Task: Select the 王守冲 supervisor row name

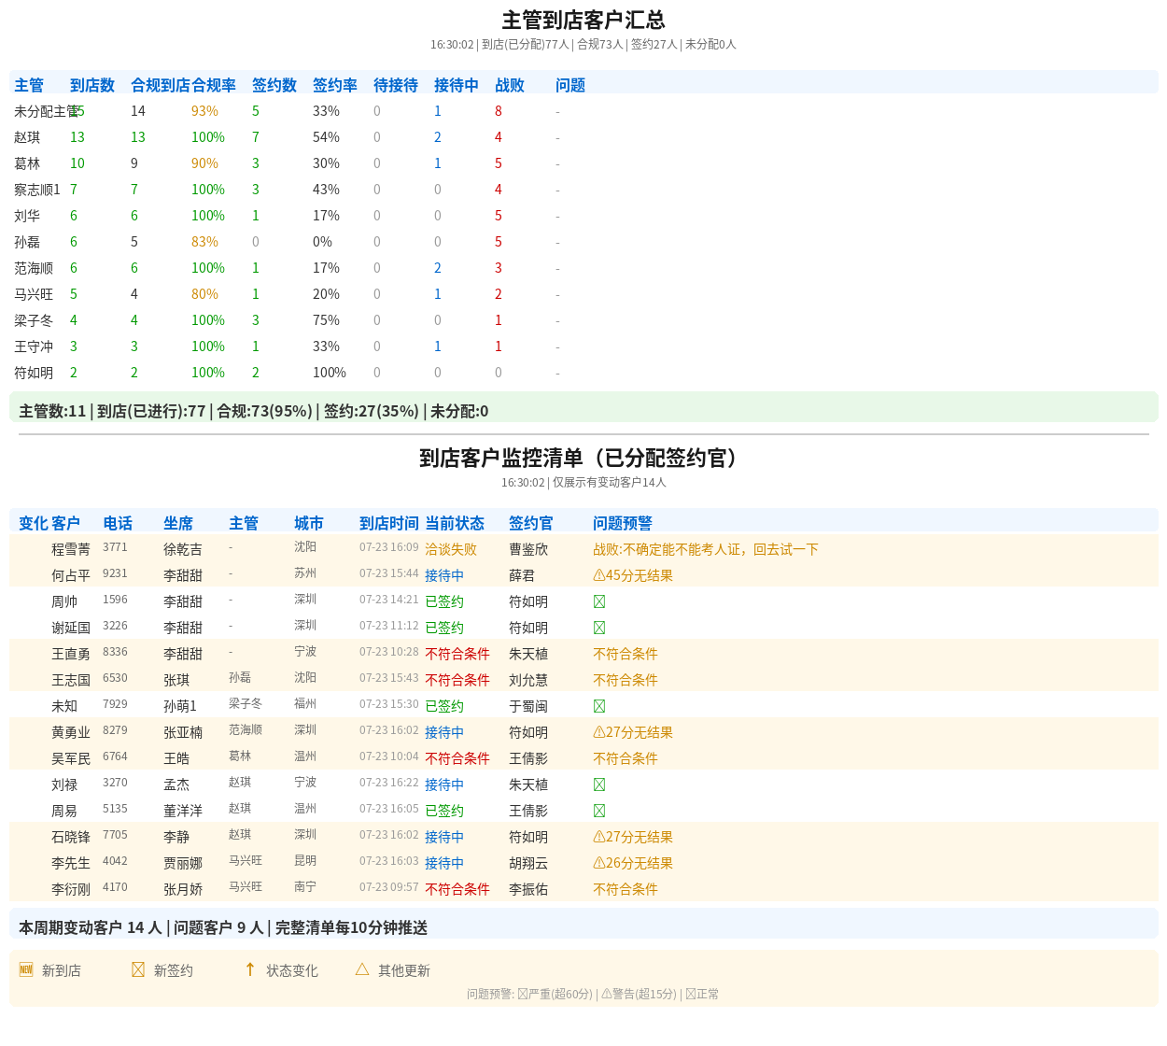Action: tap(34, 346)
